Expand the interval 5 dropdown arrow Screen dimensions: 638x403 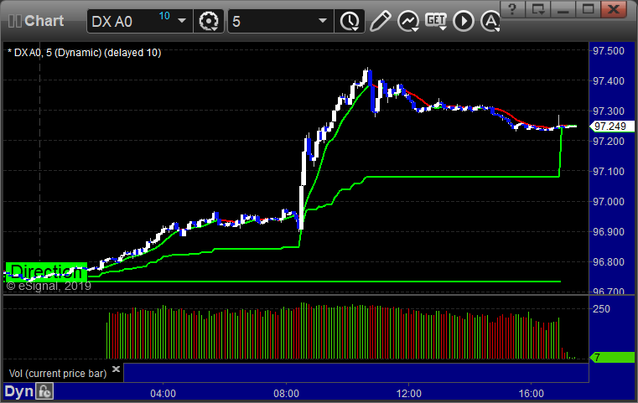323,21
